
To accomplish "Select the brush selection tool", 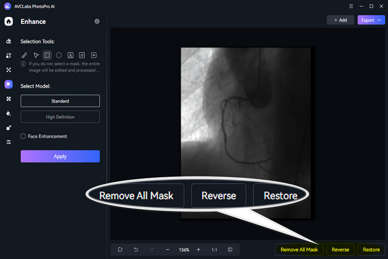I will tap(24, 55).
